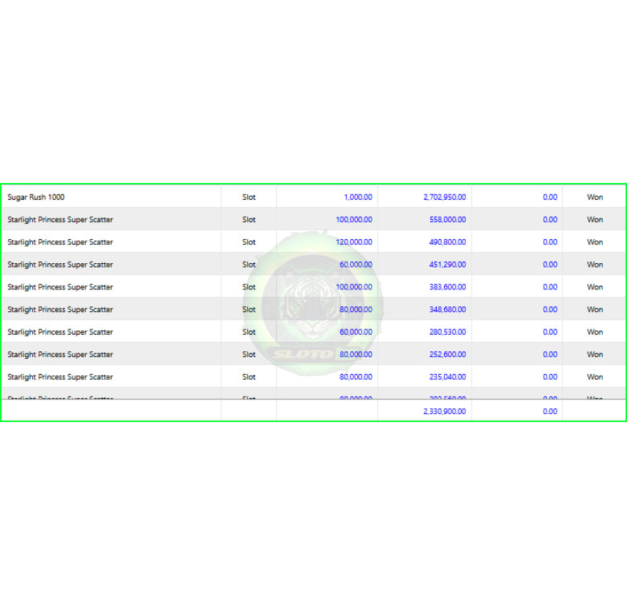The width and height of the screenshot is (627, 605).
Task: Click Won status in the 252,600.00 row
Action: (595, 354)
